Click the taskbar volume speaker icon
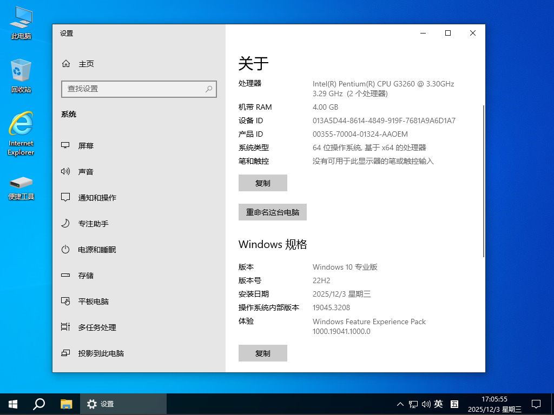 [x=426, y=404]
